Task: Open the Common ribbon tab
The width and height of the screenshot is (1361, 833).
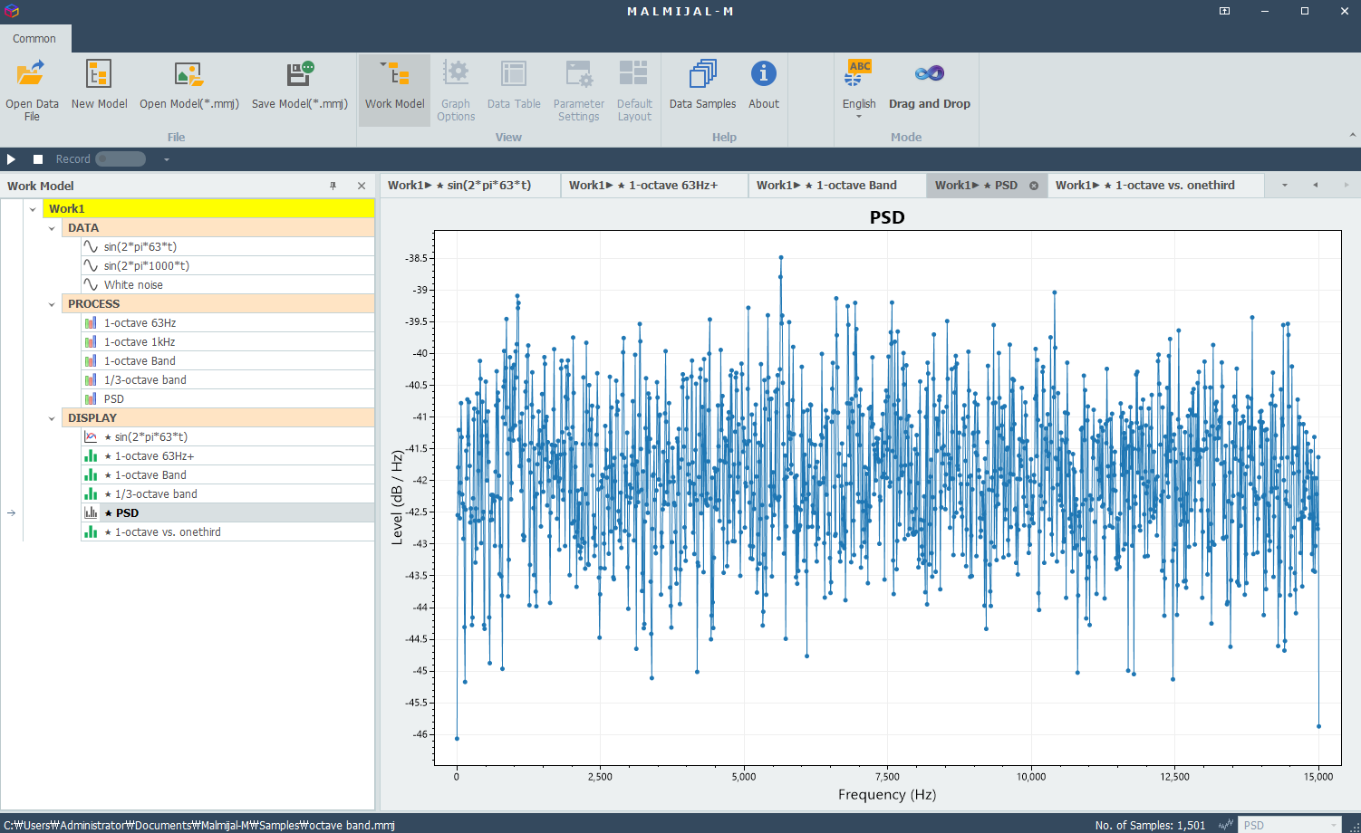Action: tap(34, 38)
